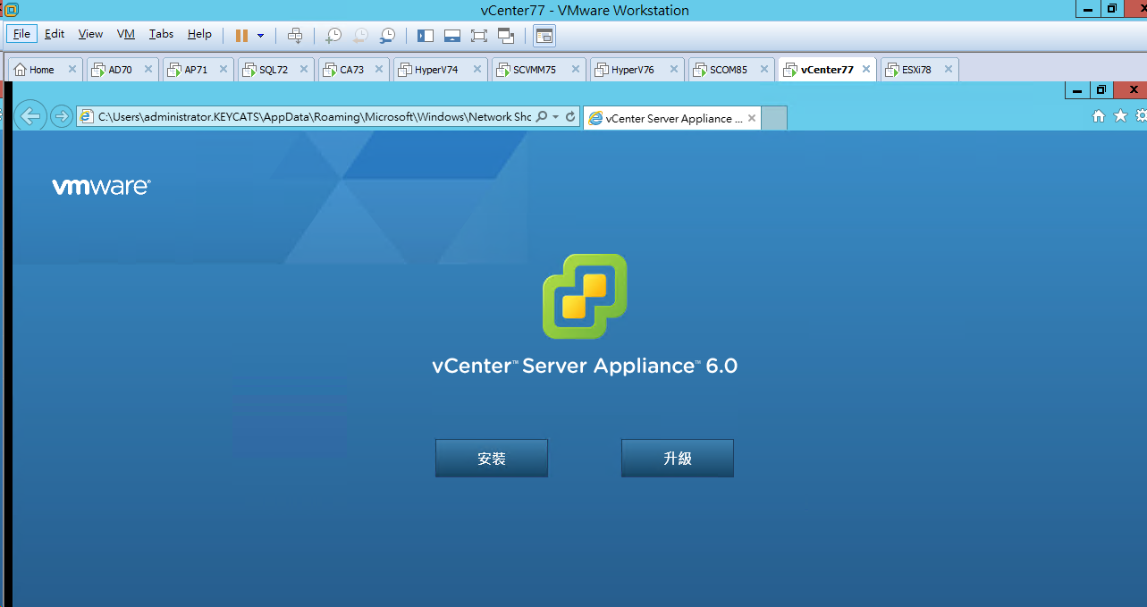1147x607 pixels.
Task: Switch to the SCVMM75 tab
Action: 535,70
